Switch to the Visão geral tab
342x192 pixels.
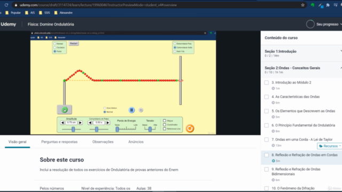[x=17, y=142]
